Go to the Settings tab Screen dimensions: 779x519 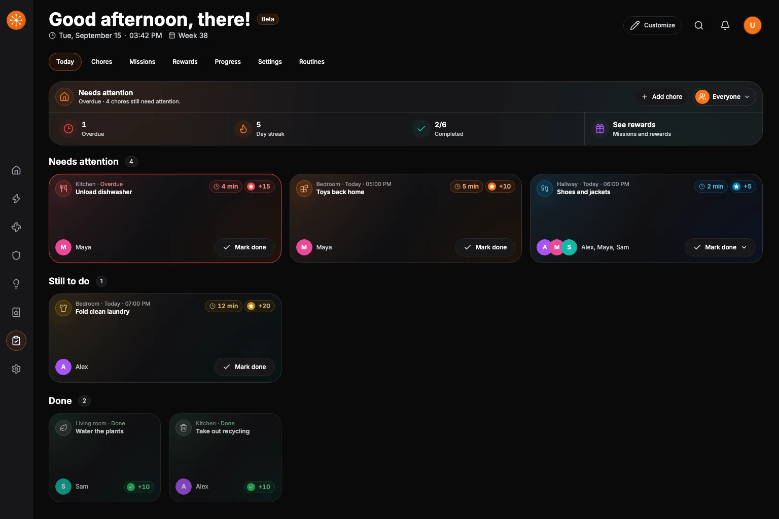270,62
